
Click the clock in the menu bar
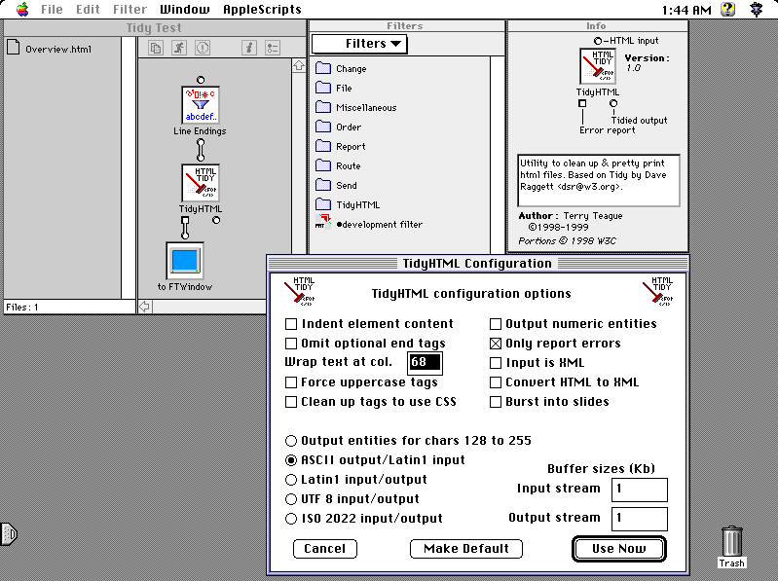click(686, 10)
